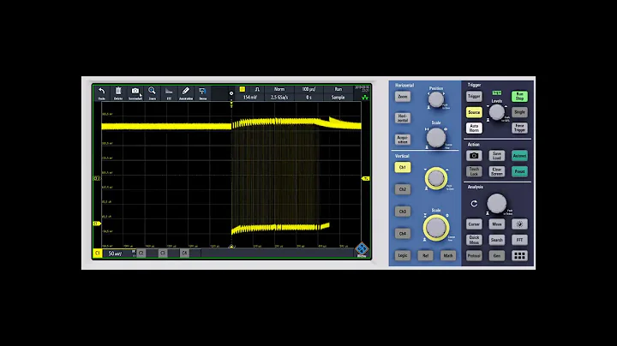Select the C2 channel tab

click(141, 254)
